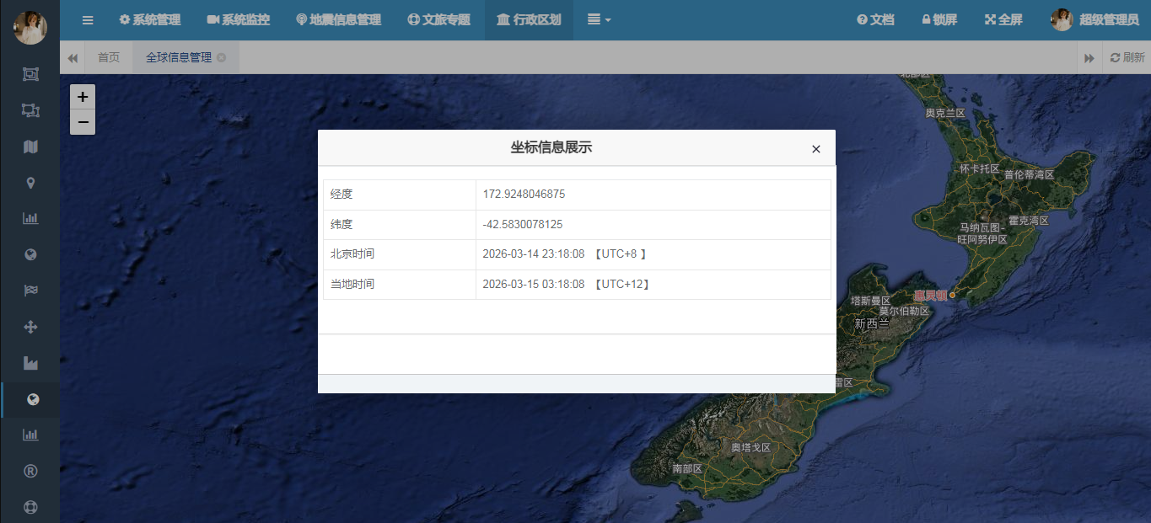Click the 当地时间 value row
The height and width of the screenshot is (523, 1151).
tap(653, 285)
